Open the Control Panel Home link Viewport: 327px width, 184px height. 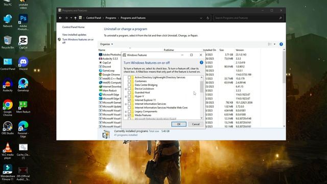pos(74,27)
